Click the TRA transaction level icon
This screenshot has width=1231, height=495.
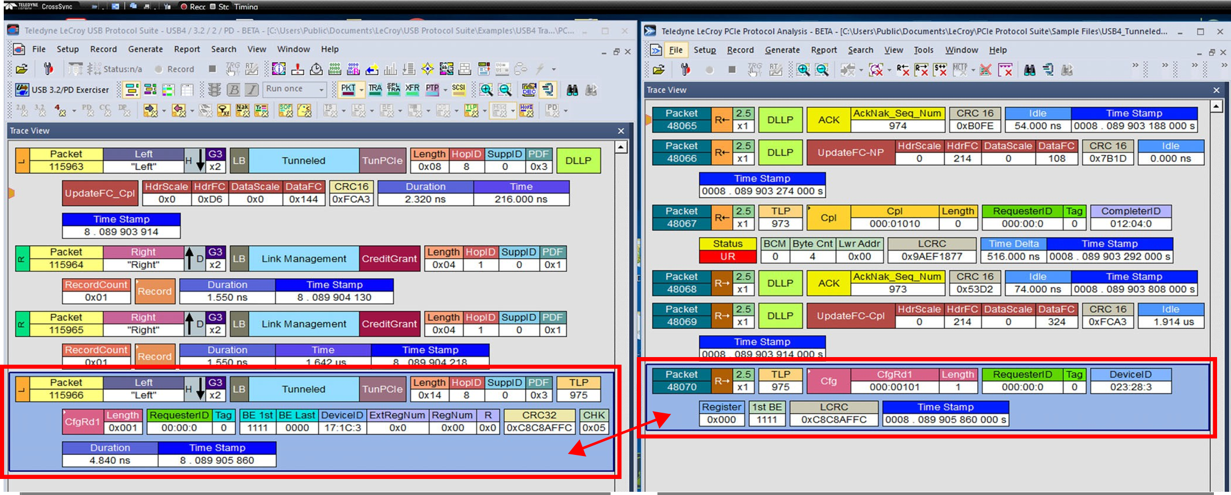coord(375,89)
